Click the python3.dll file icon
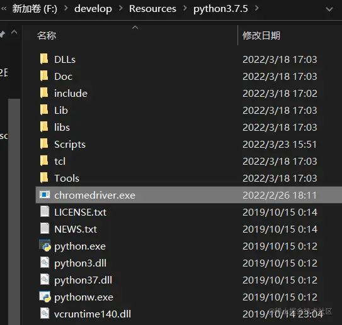 [45, 263]
